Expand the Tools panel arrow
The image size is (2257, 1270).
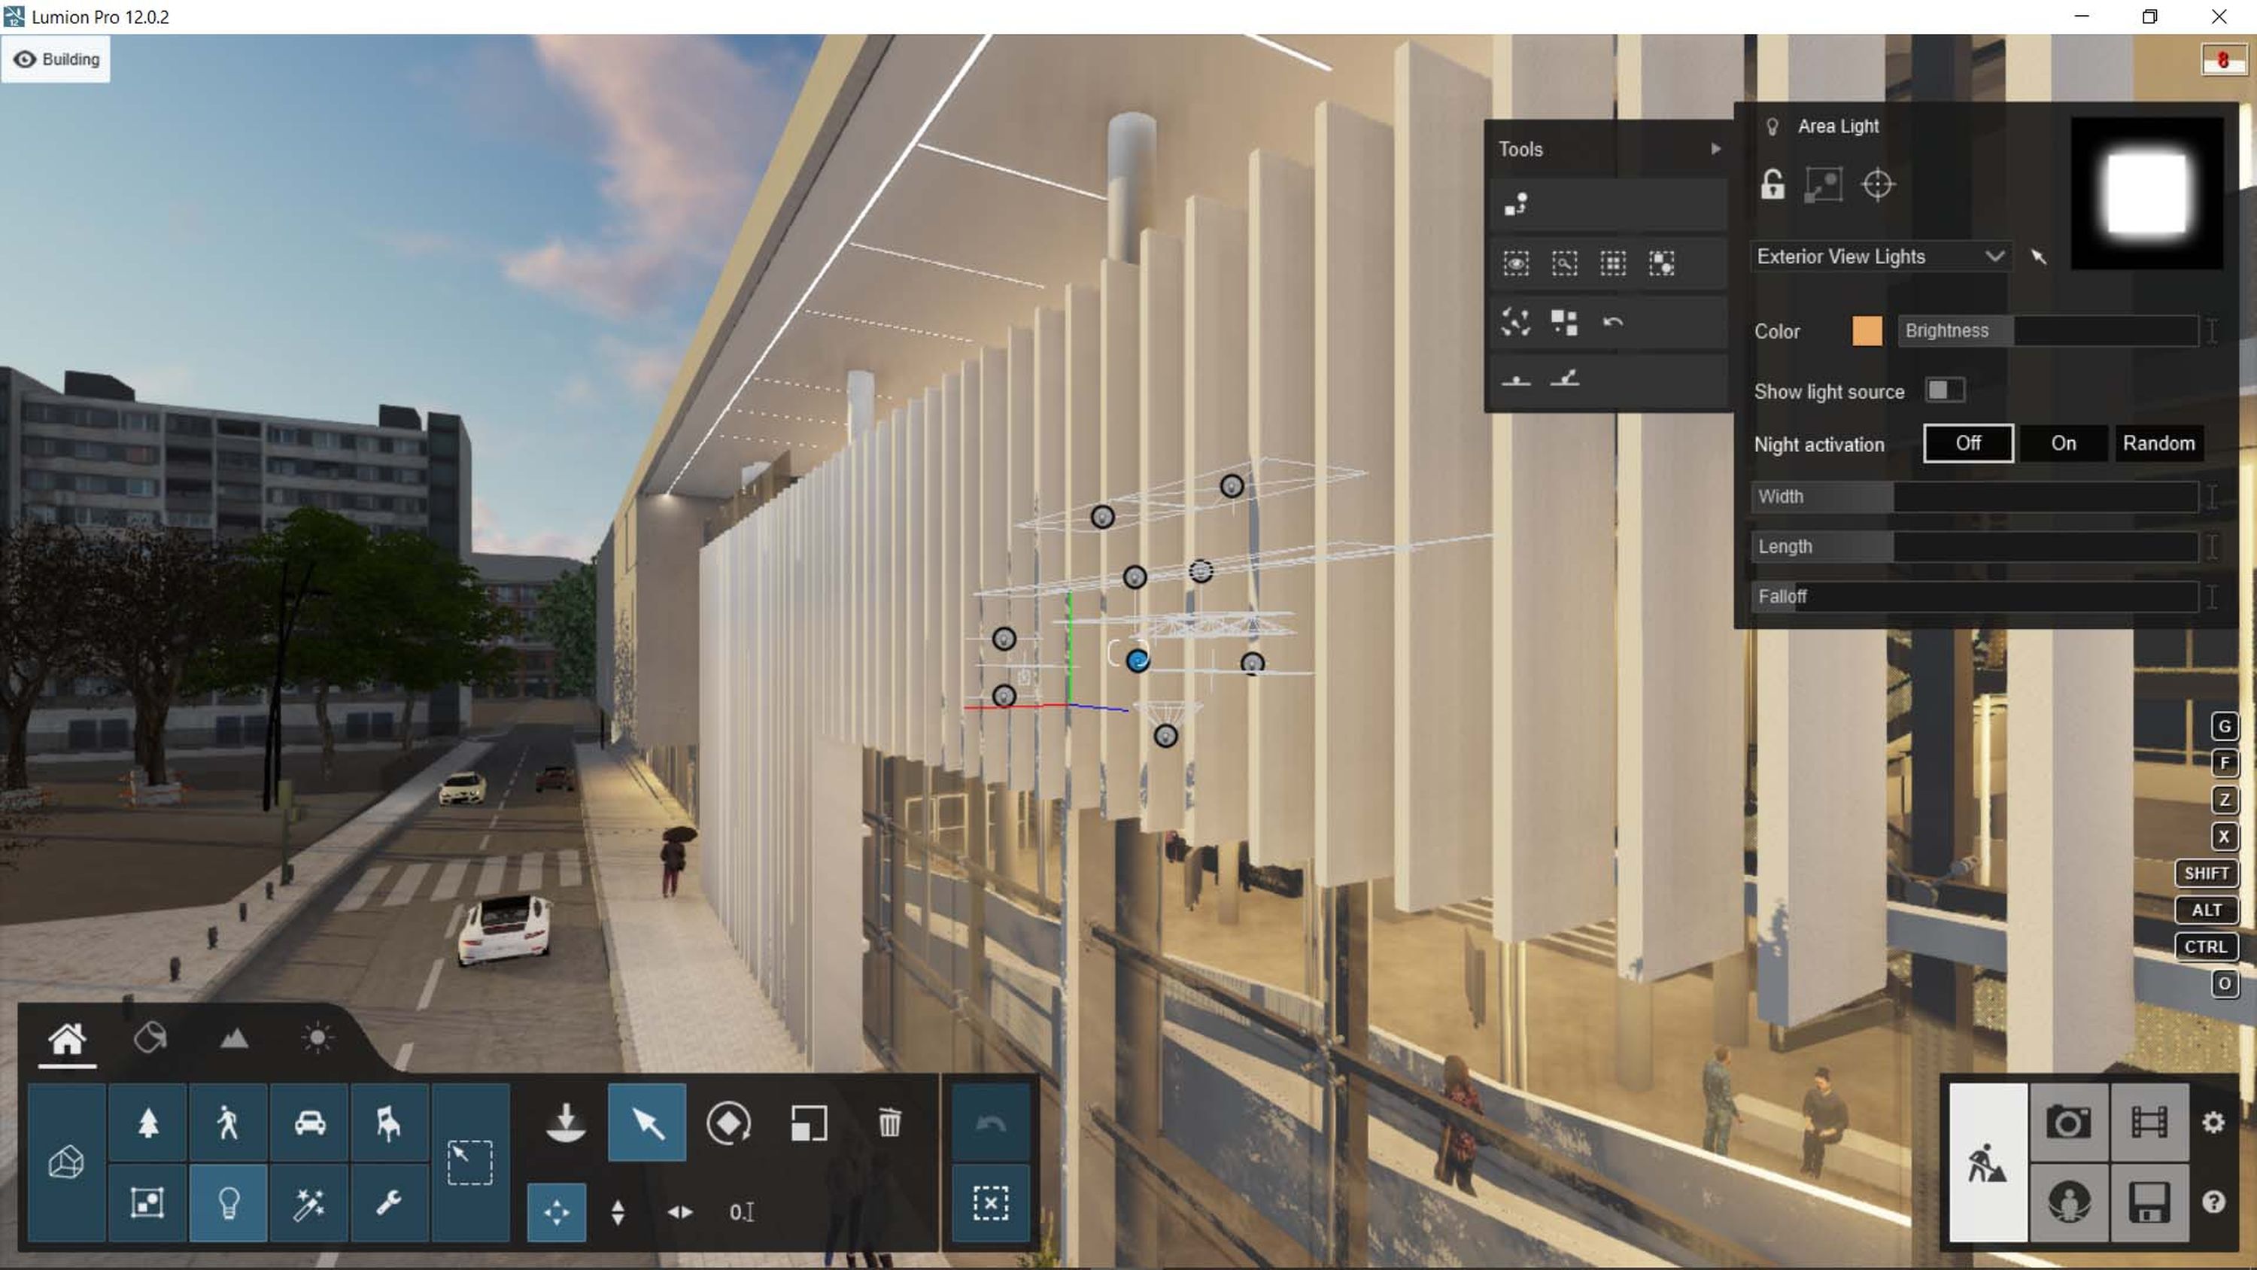tap(1715, 149)
